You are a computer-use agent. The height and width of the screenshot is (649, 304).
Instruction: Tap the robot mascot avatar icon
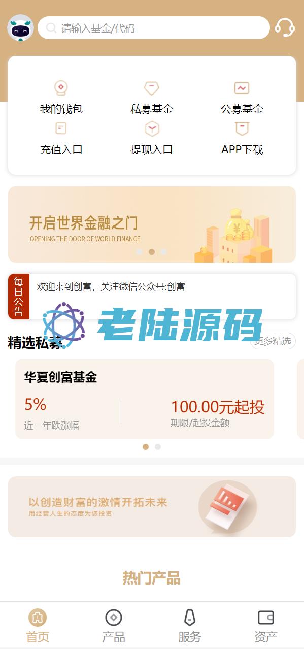click(x=21, y=28)
